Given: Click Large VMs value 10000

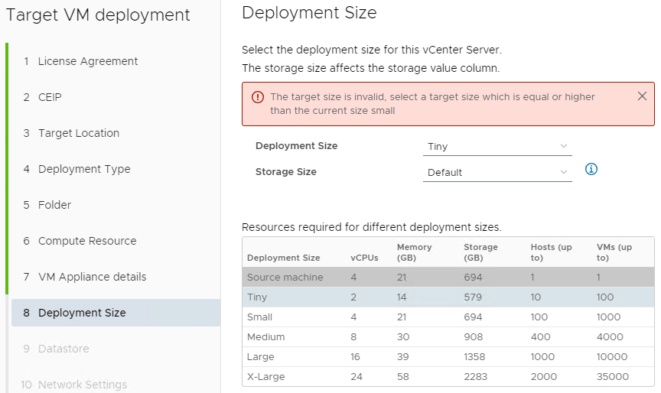Looking at the screenshot, I should 612,357.
